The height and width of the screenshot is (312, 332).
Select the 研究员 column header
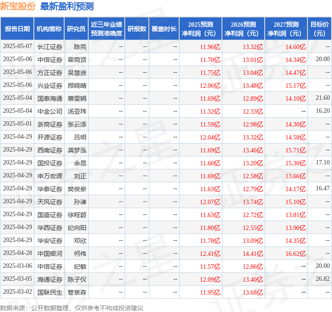(76, 29)
